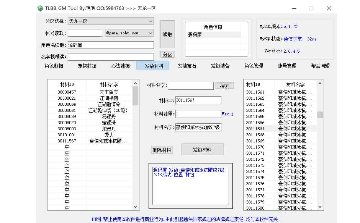Open the 帮会同盟 tab
Screen dimensions: 360x223
[320, 66]
